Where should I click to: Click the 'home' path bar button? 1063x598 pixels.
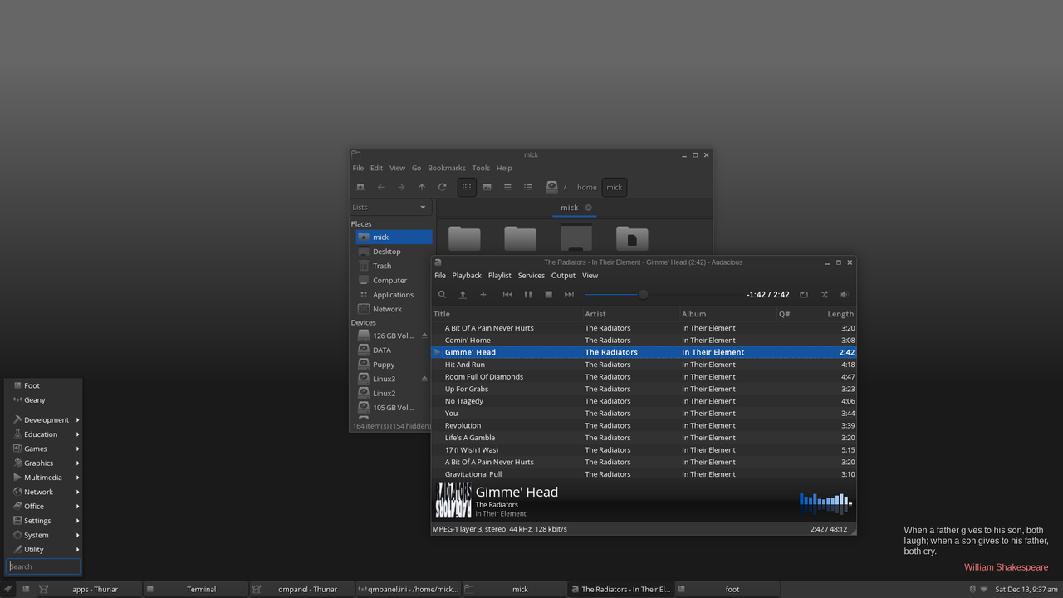coord(587,187)
